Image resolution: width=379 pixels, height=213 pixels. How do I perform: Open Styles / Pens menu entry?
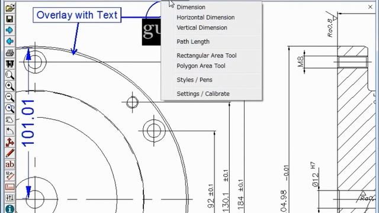tap(194, 80)
